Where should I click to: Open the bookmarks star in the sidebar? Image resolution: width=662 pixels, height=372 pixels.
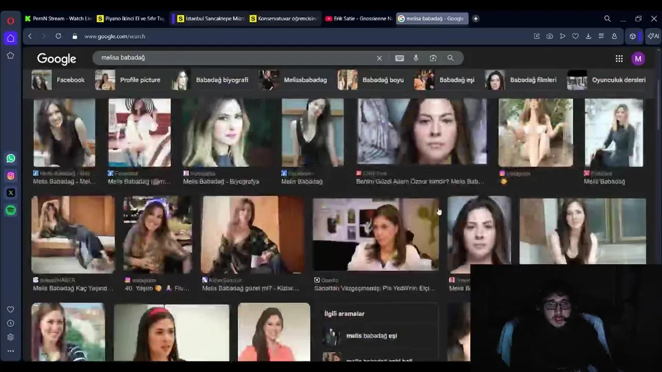tap(10, 55)
